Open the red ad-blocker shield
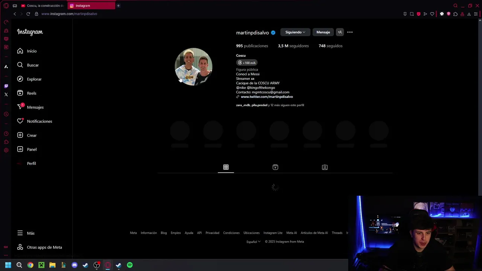The image size is (482, 271). click(x=418, y=14)
